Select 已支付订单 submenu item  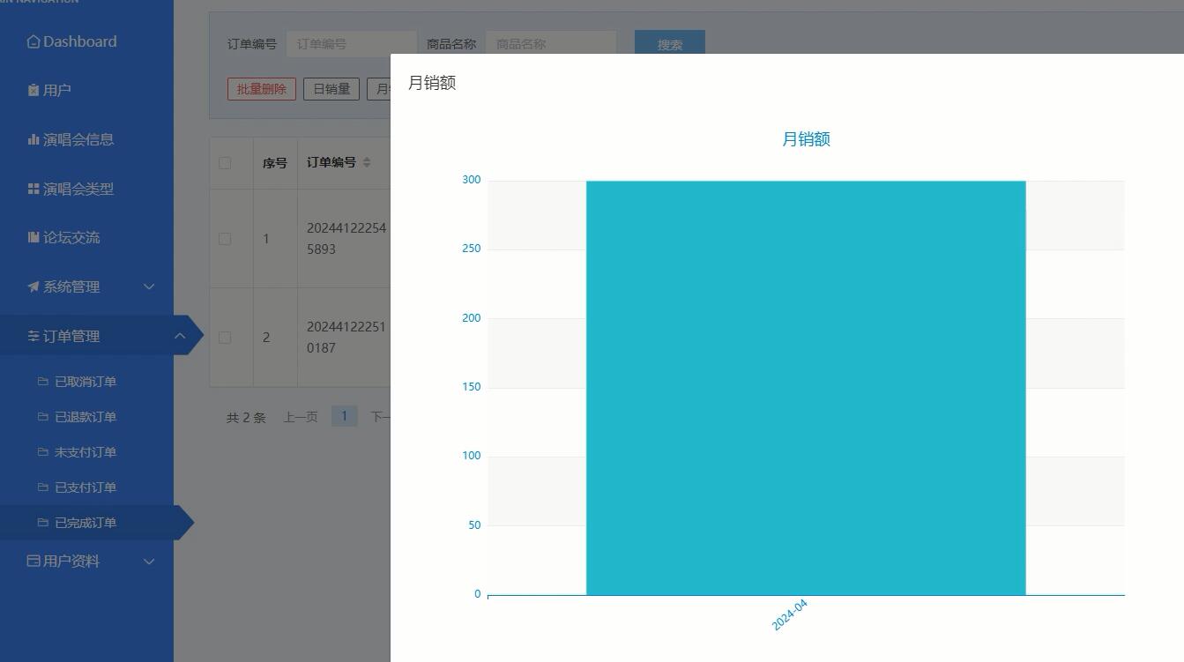[x=86, y=487]
